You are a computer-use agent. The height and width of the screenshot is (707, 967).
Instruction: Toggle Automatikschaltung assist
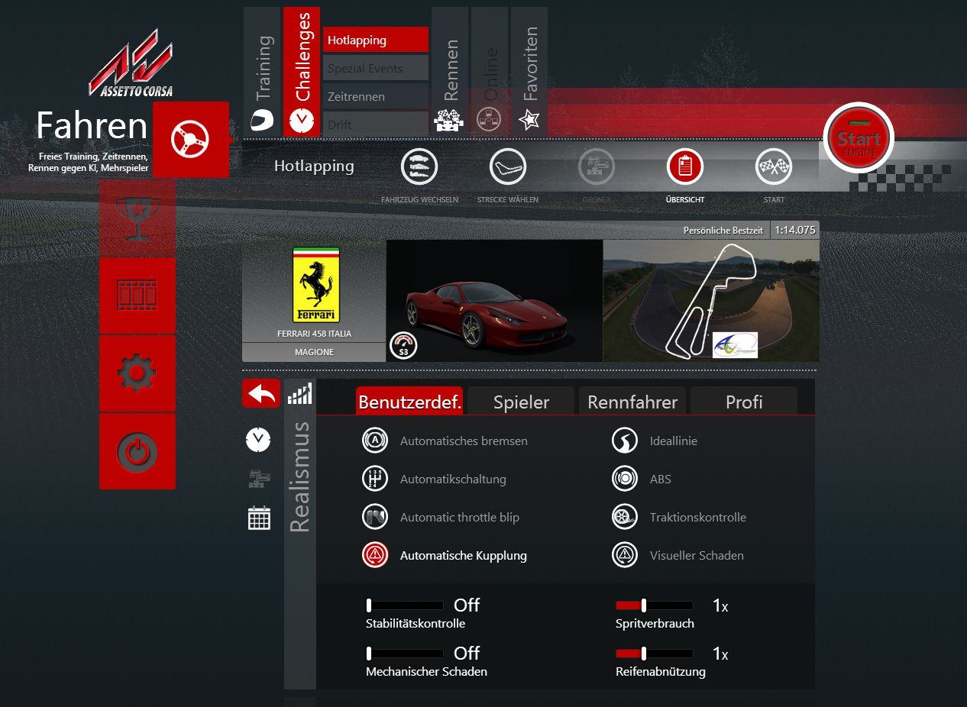[x=375, y=479]
